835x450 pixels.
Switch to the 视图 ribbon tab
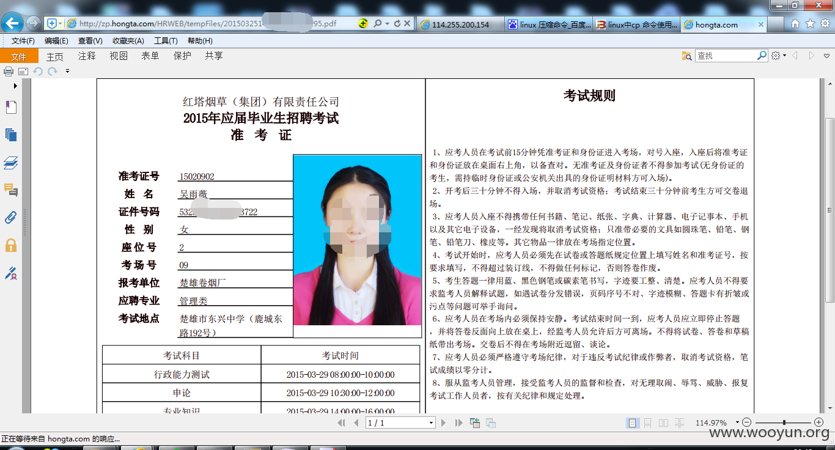(x=119, y=56)
